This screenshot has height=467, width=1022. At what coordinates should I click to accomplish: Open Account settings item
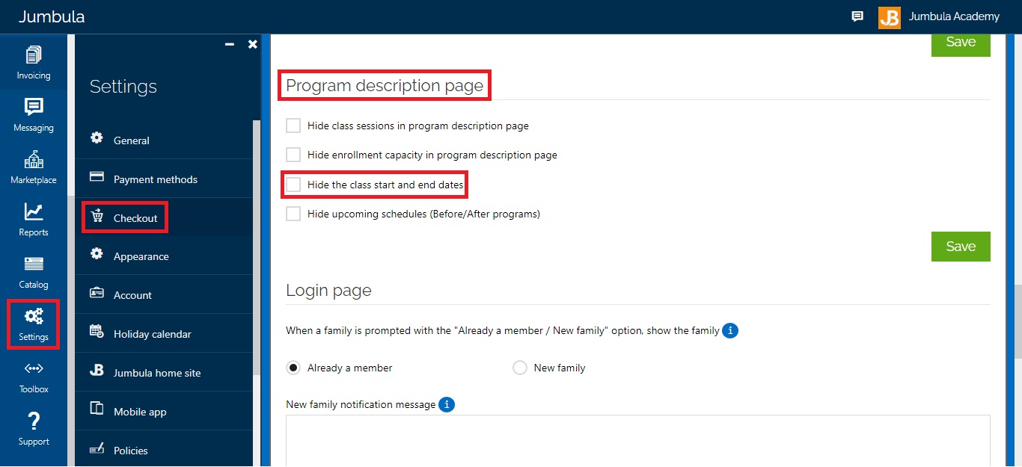point(164,295)
